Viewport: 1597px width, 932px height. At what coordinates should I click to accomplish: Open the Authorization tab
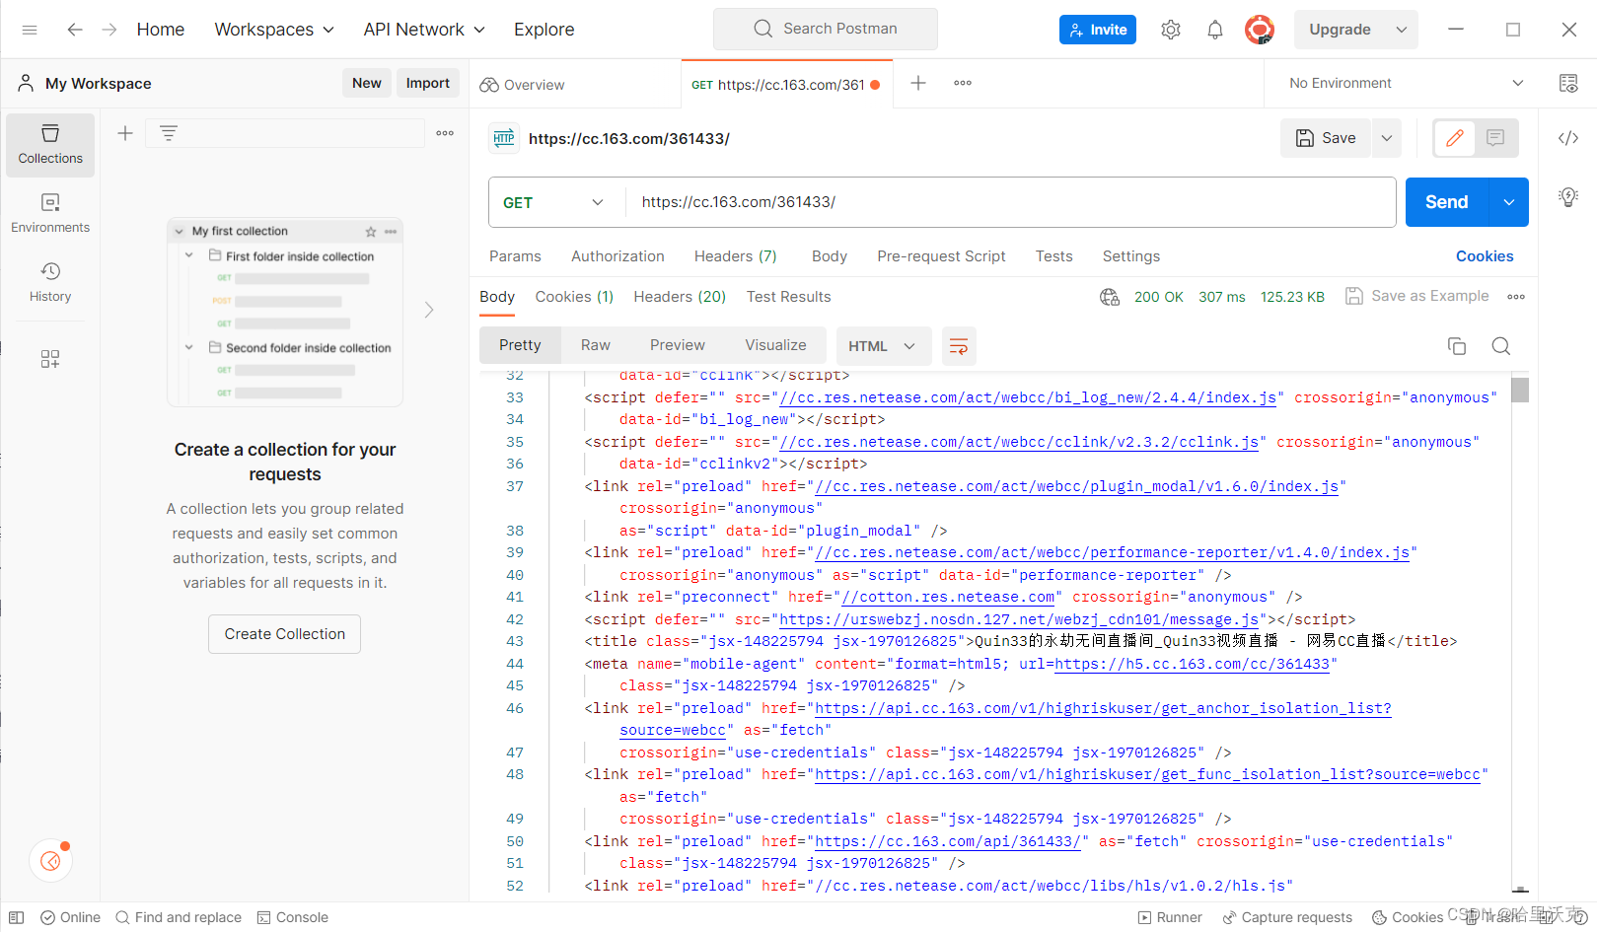[617, 256]
